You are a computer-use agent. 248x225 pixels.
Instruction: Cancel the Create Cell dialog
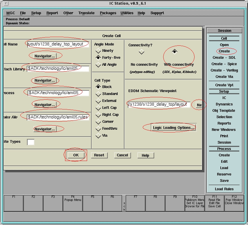pos(122,155)
